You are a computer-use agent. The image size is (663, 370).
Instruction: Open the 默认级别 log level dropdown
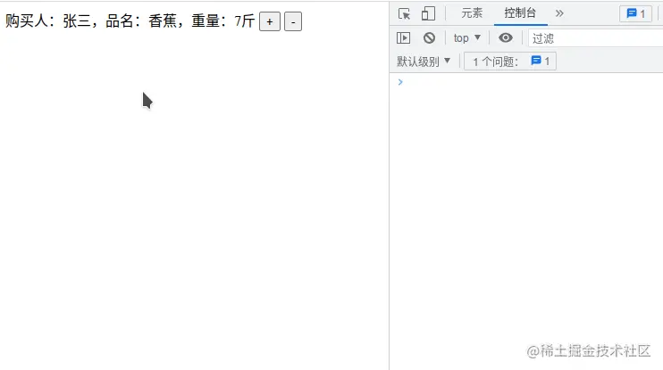coord(424,62)
